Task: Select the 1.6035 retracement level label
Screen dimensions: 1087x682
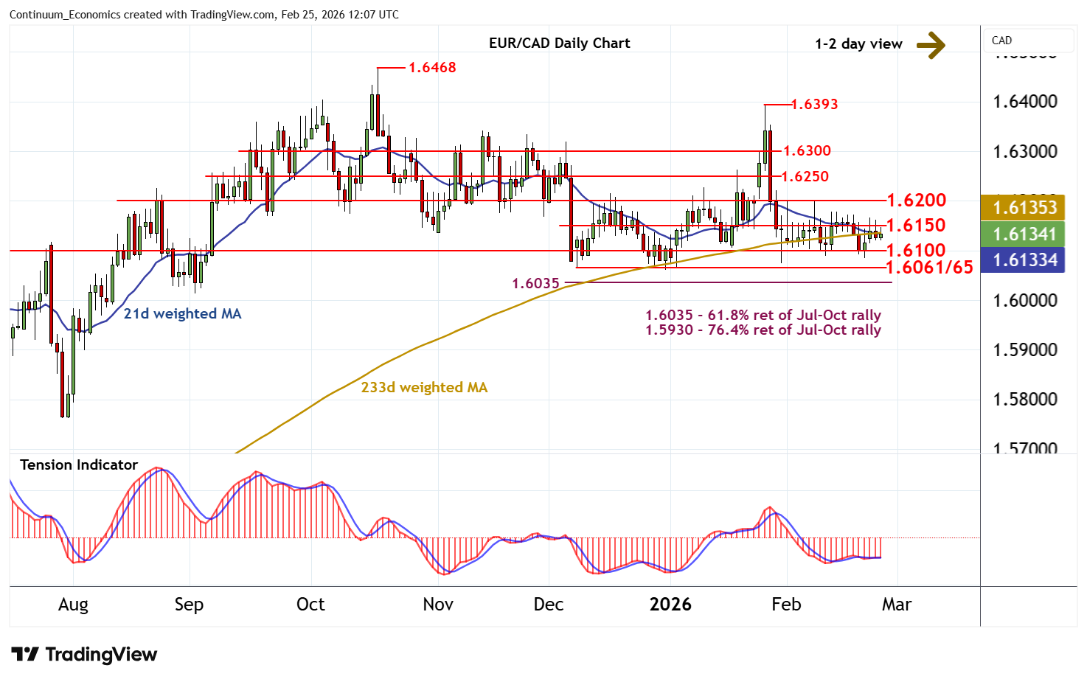Action: [x=535, y=284]
